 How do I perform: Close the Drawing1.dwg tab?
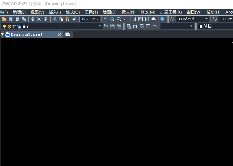click(59, 35)
